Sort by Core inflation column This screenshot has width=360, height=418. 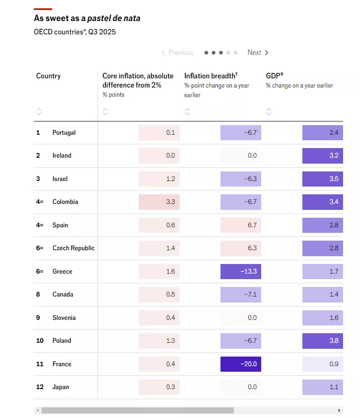pos(106,111)
